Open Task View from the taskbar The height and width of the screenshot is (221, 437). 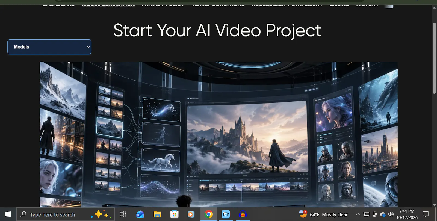123,214
